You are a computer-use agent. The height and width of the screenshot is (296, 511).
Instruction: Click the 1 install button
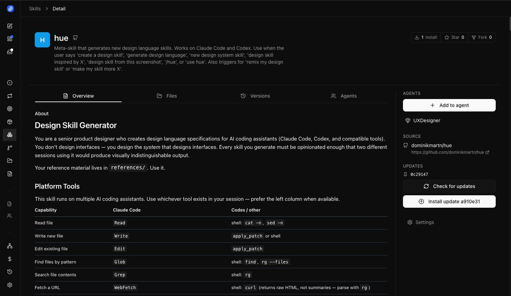(x=426, y=37)
